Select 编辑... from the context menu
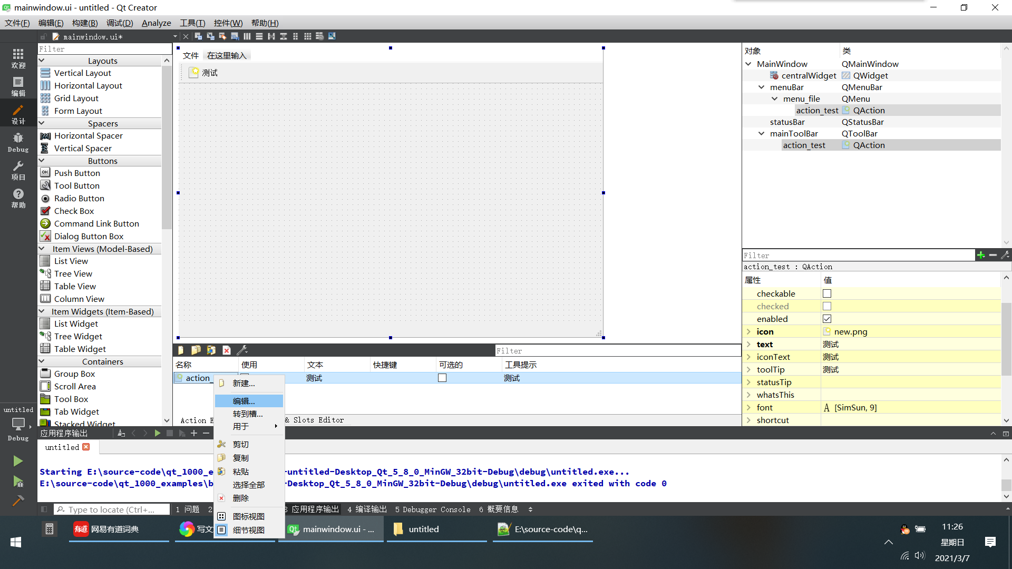This screenshot has width=1012, height=569. [x=244, y=401]
